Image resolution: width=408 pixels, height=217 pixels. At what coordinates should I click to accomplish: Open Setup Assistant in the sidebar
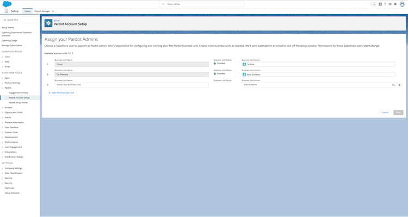12,193
